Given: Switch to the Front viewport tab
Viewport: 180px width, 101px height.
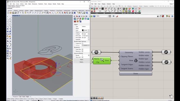Looking at the screenshot, I should click(x=24, y=97).
